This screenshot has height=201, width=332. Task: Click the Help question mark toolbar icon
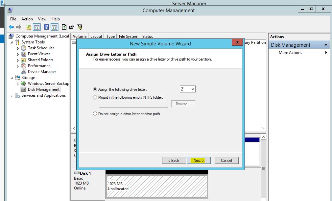[x=47, y=27]
